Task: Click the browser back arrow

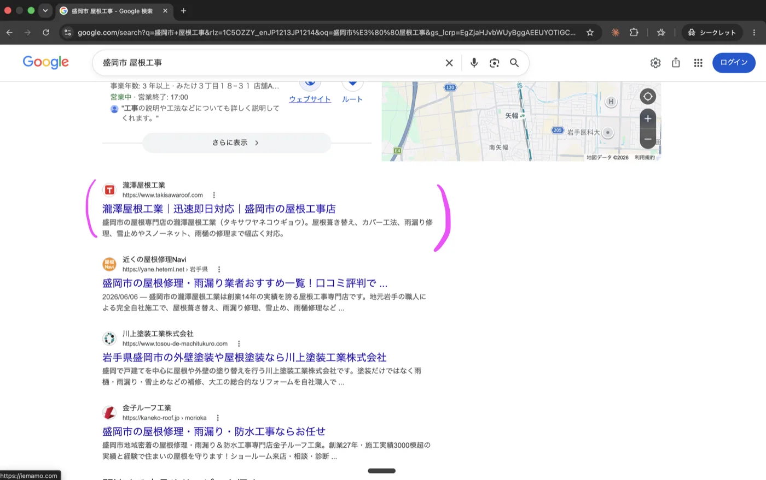Action: coord(9,33)
